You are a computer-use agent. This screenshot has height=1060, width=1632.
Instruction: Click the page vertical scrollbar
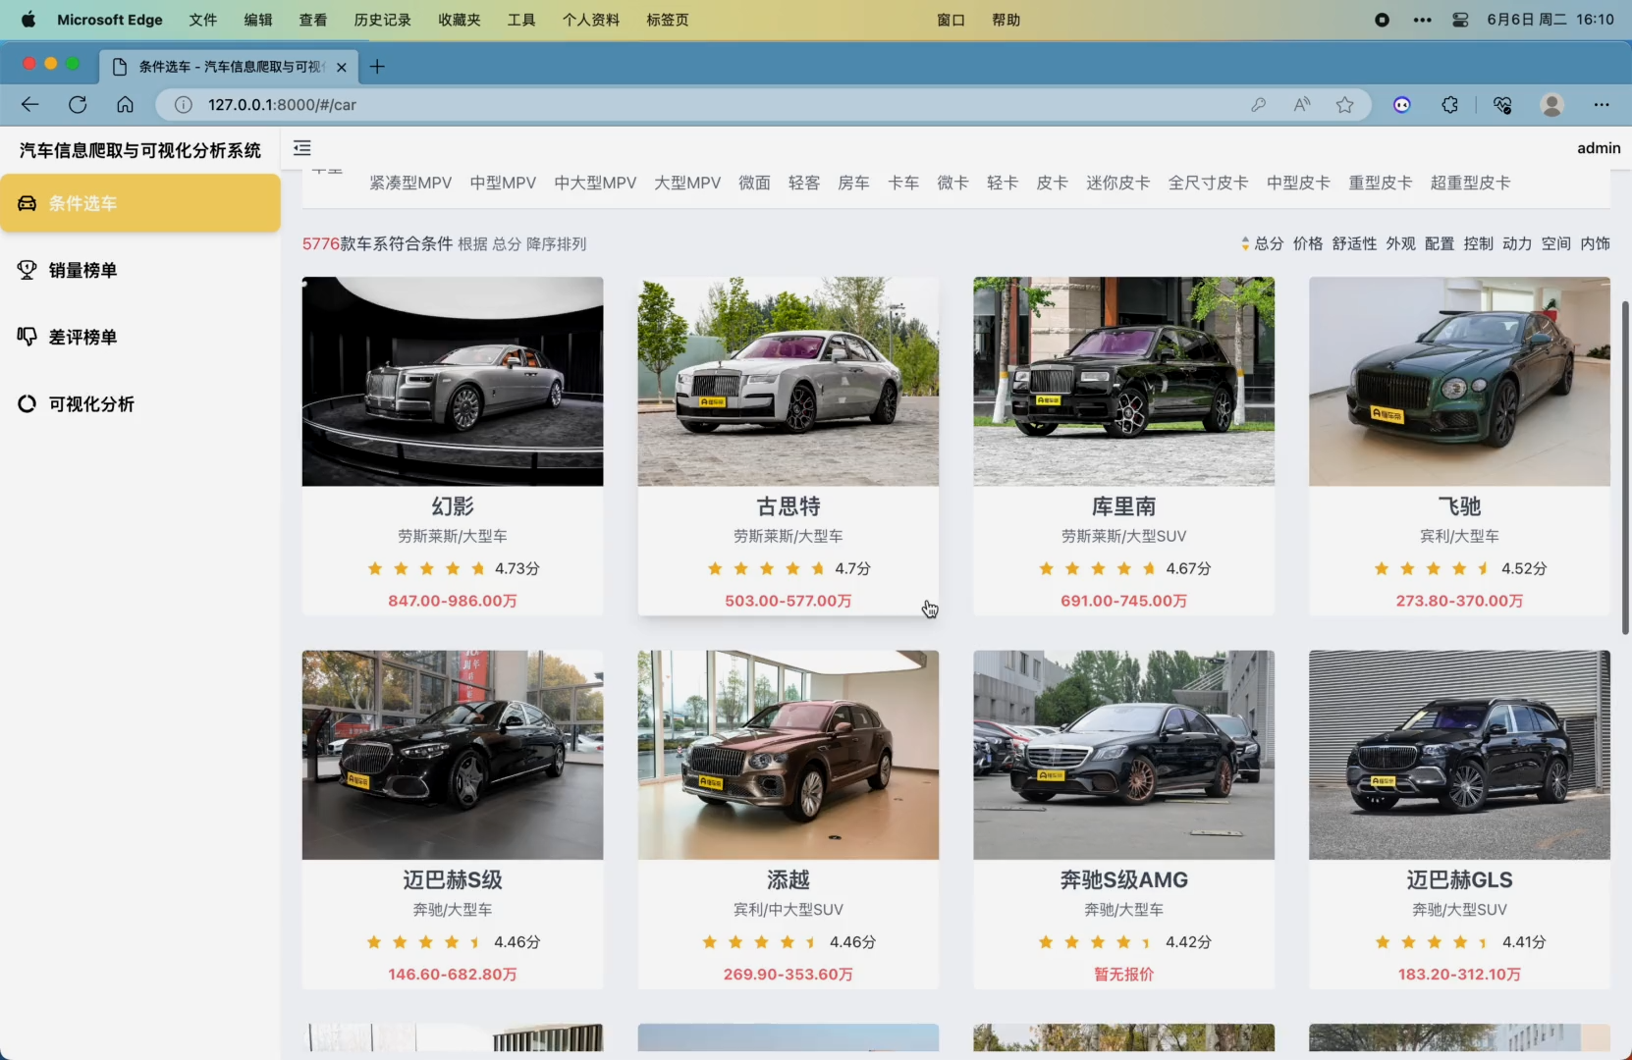[x=1625, y=466]
